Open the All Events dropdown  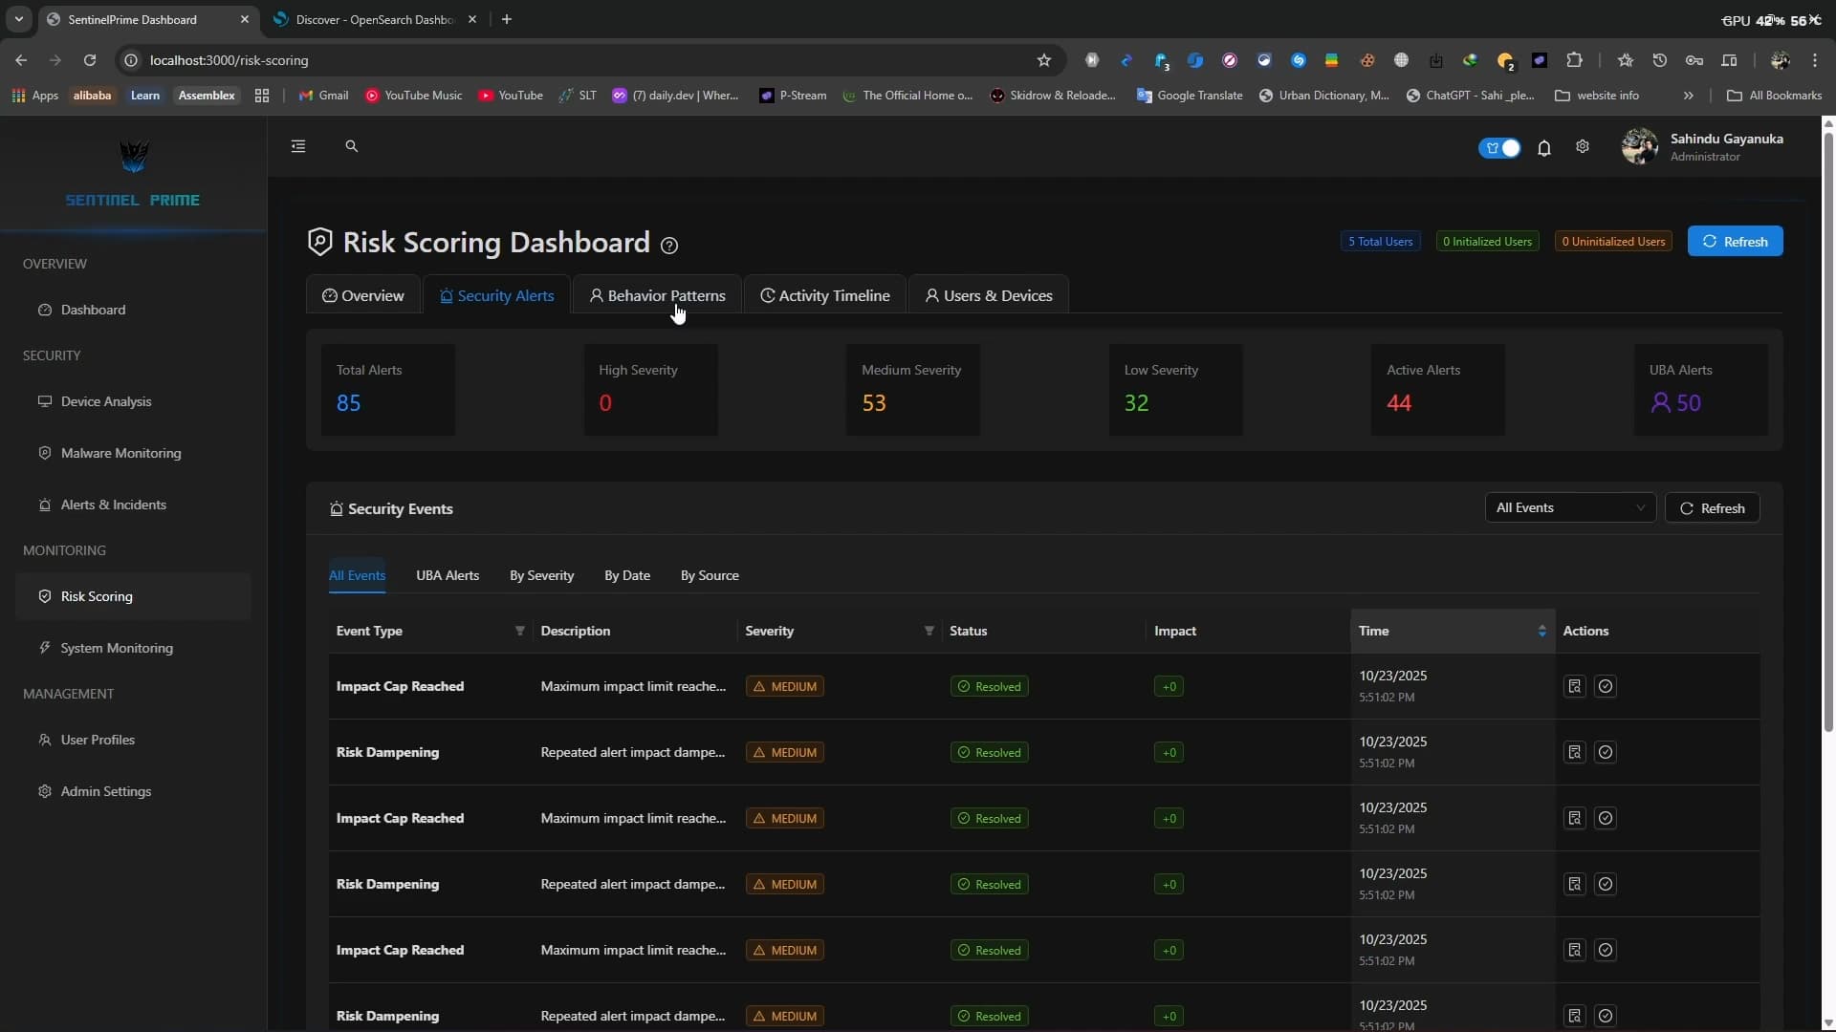[1569, 507]
